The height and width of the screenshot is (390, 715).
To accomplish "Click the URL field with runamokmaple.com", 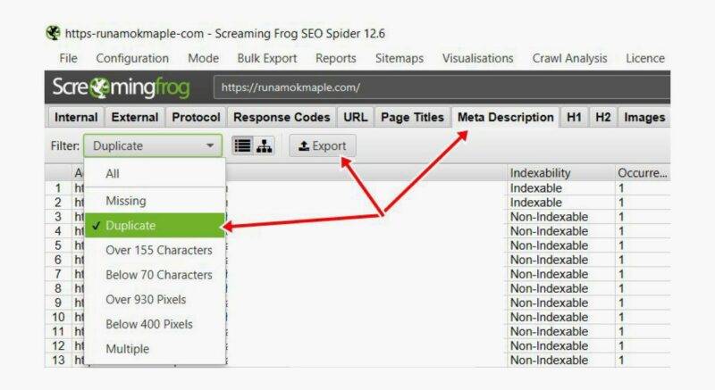I will pyautogui.click(x=442, y=87).
